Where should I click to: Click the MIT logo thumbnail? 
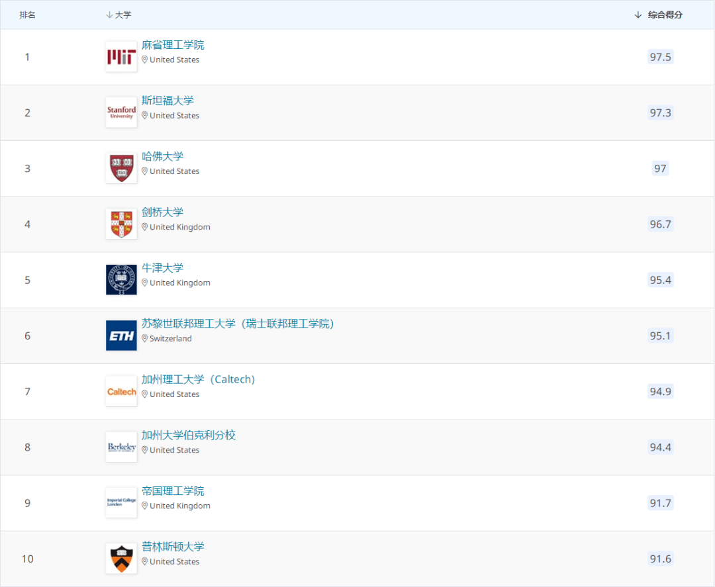point(121,56)
